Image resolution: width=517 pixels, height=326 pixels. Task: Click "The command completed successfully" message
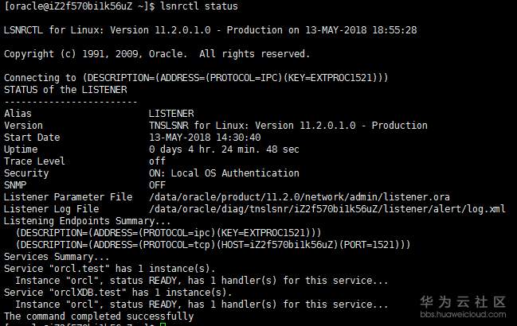tap(99, 316)
